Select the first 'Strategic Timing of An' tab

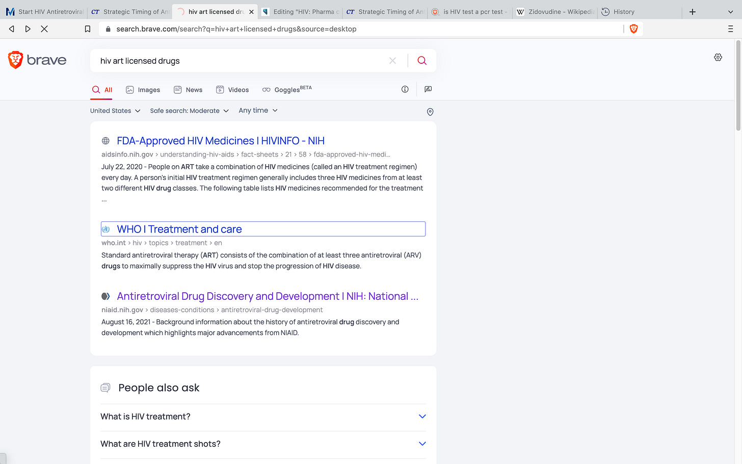pos(129,12)
